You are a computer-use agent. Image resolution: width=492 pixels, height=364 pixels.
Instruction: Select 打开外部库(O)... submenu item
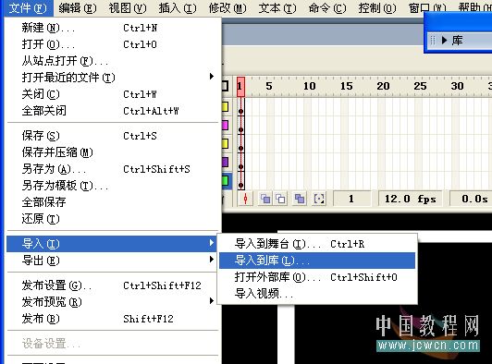coord(317,277)
